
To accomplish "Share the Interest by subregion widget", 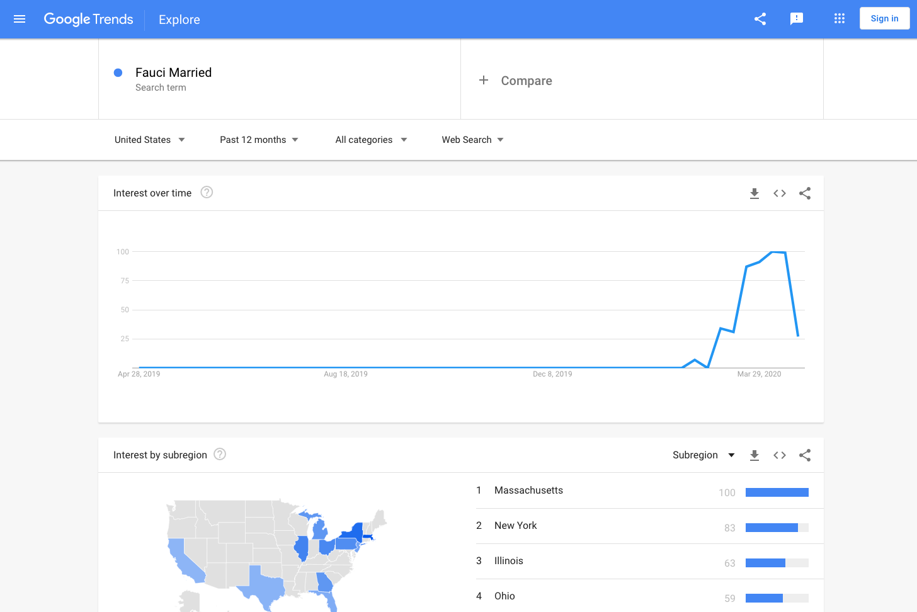I will [805, 455].
